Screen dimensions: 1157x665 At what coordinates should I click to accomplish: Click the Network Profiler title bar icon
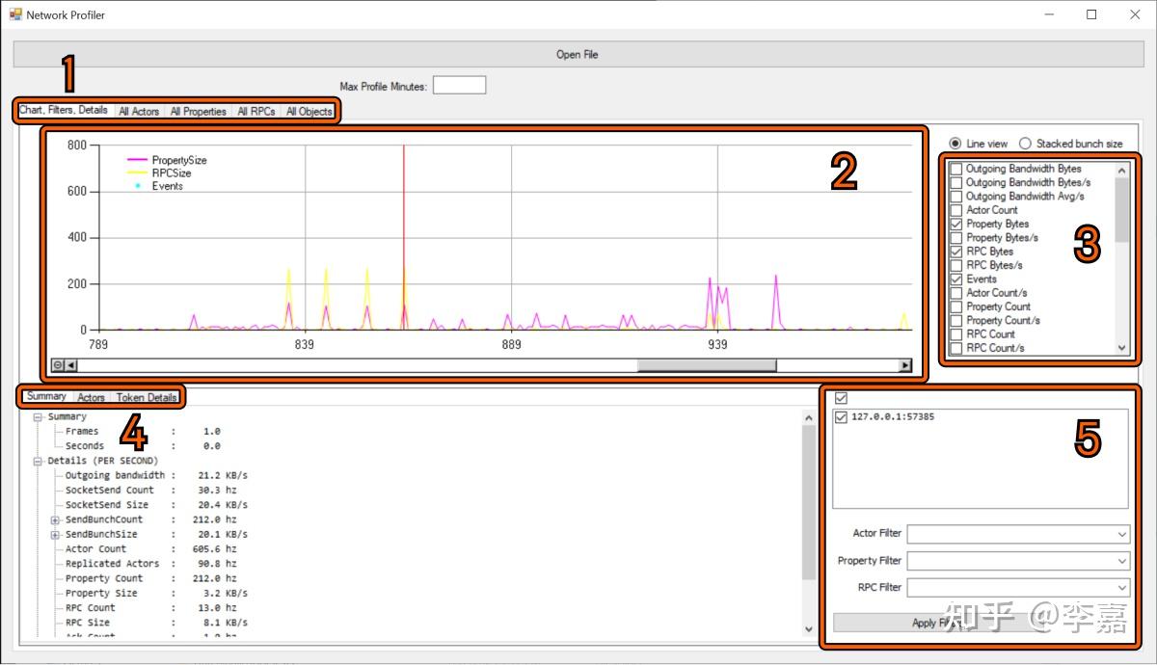pyautogui.click(x=14, y=14)
